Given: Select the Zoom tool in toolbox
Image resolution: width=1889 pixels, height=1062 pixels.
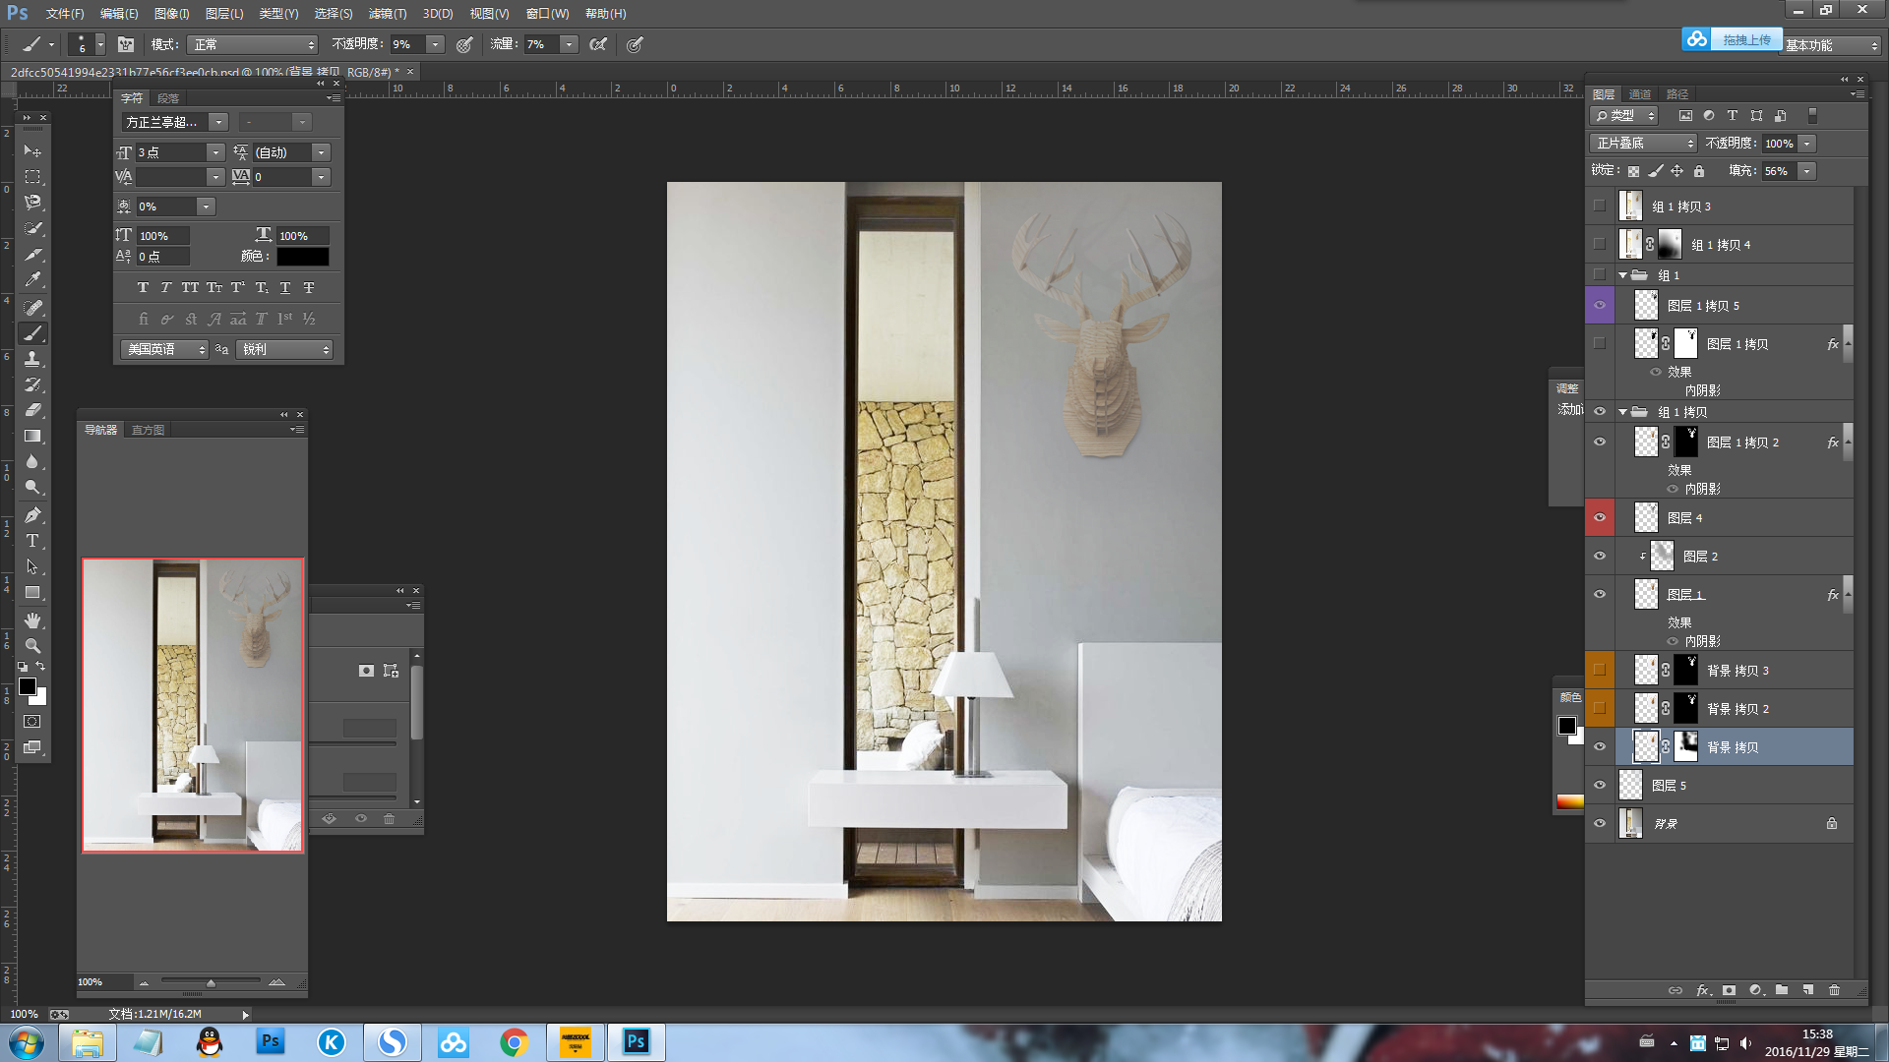Looking at the screenshot, I should 32,646.
